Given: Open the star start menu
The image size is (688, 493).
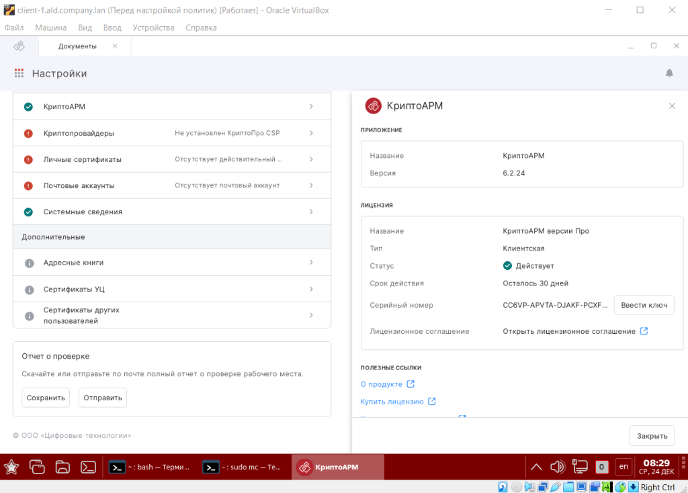Looking at the screenshot, I should click(x=11, y=467).
